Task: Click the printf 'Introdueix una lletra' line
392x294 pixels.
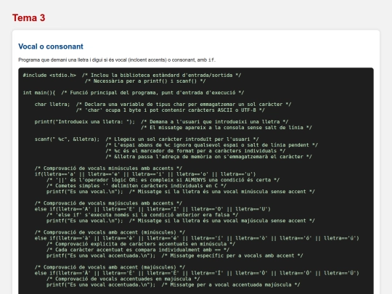Action: [161, 122]
